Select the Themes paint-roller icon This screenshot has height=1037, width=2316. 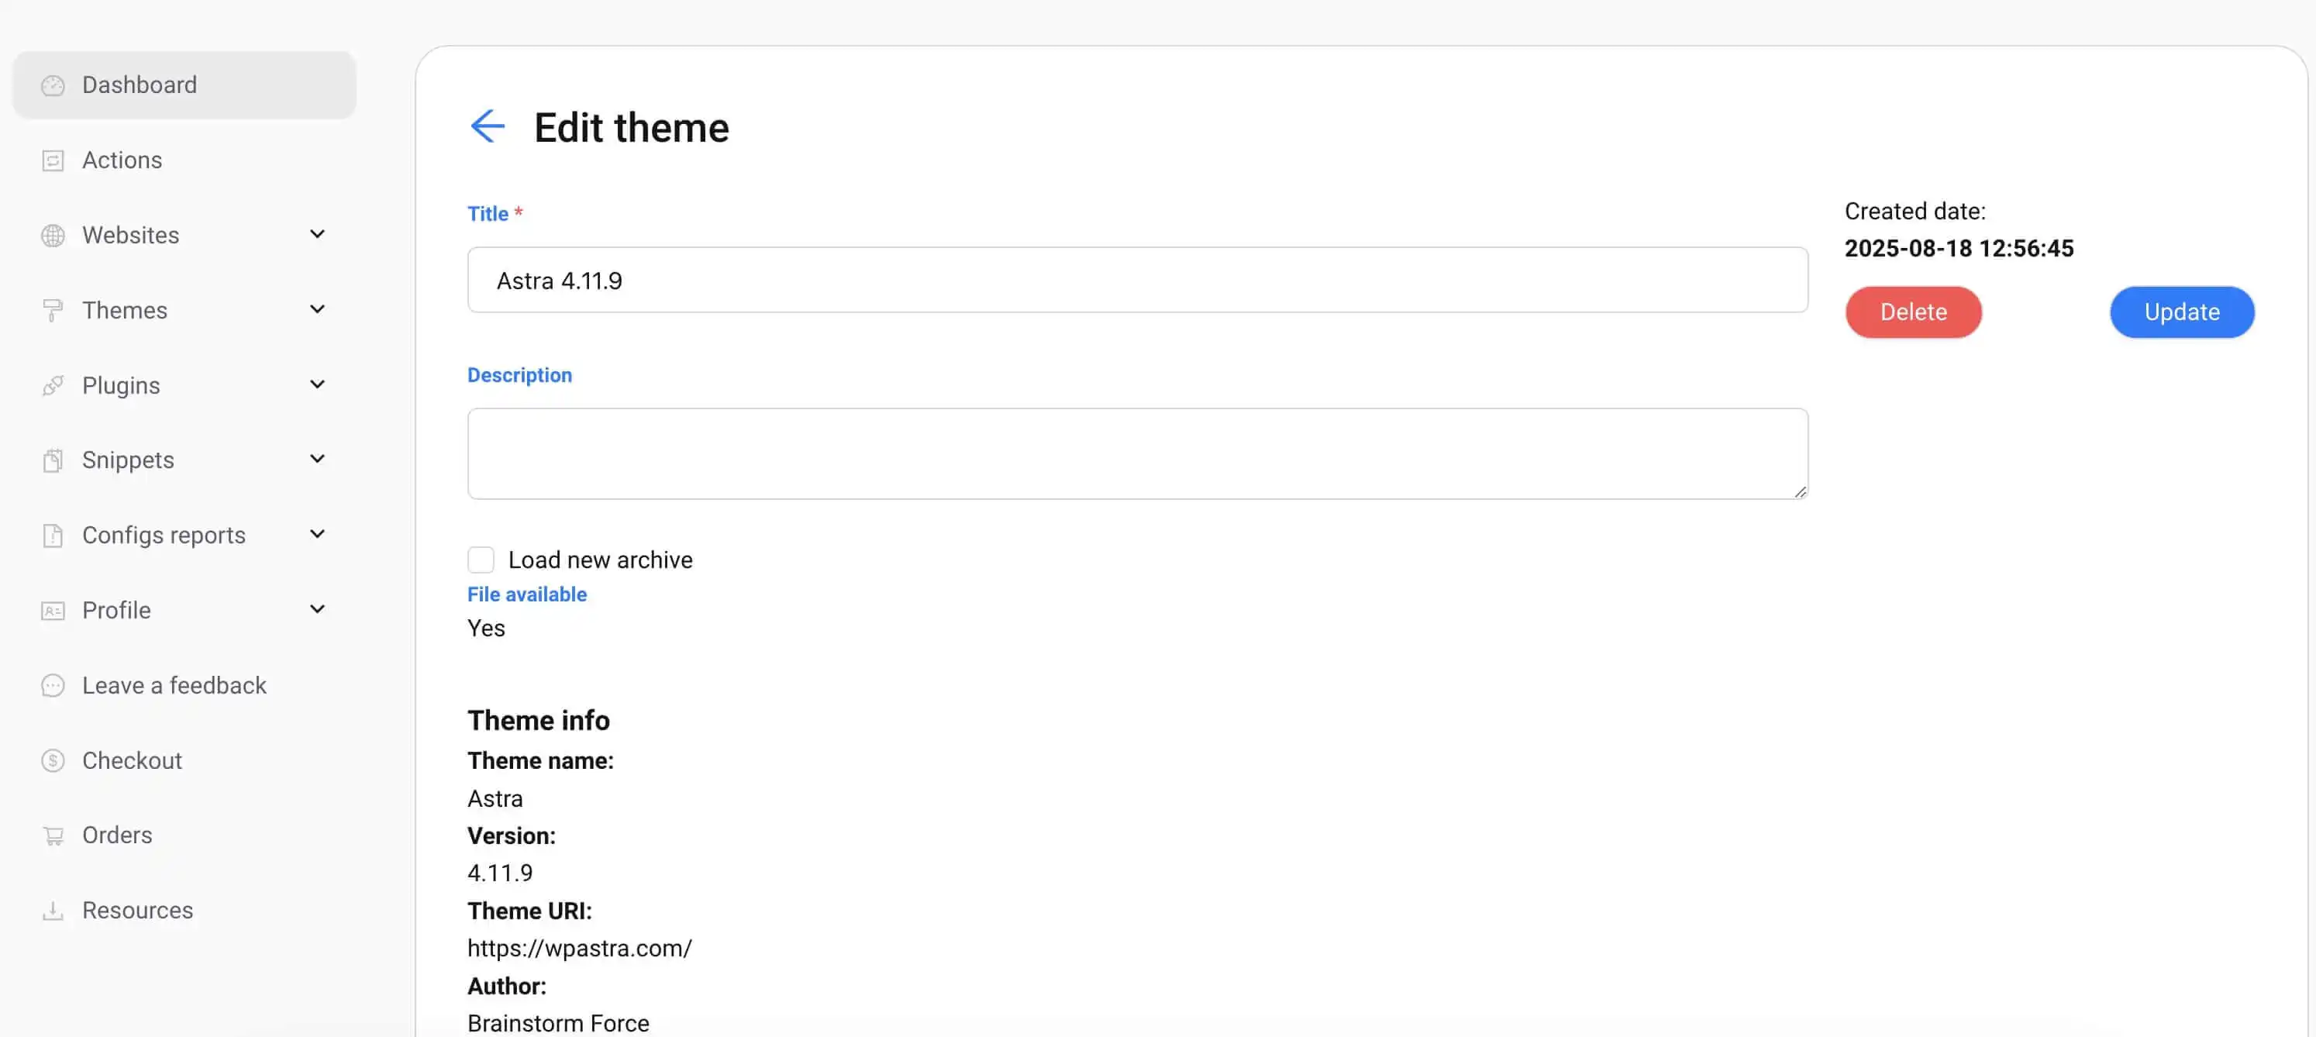coord(53,309)
